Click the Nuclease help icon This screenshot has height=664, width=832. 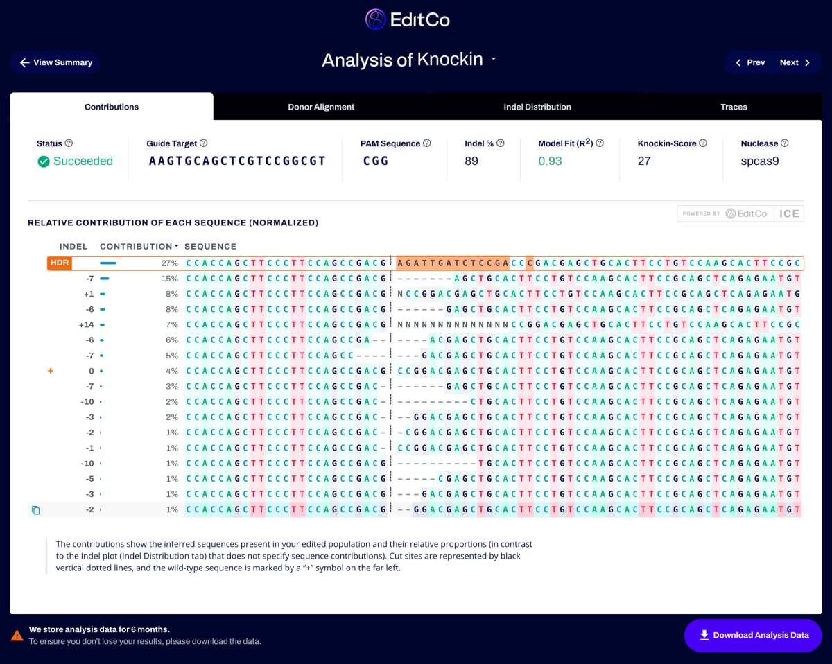click(785, 143)
